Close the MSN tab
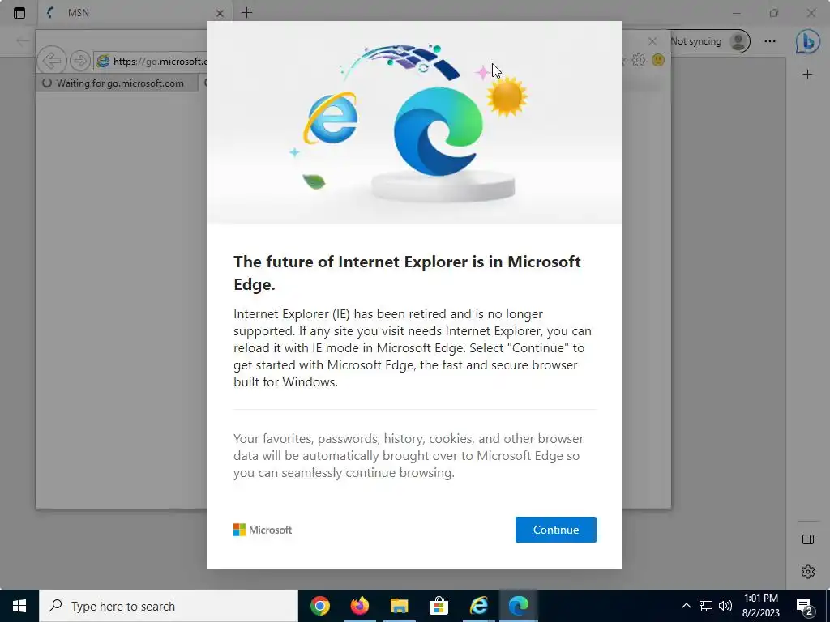The height and width of the screenshot is (622, 830). (x=220, y=13)
